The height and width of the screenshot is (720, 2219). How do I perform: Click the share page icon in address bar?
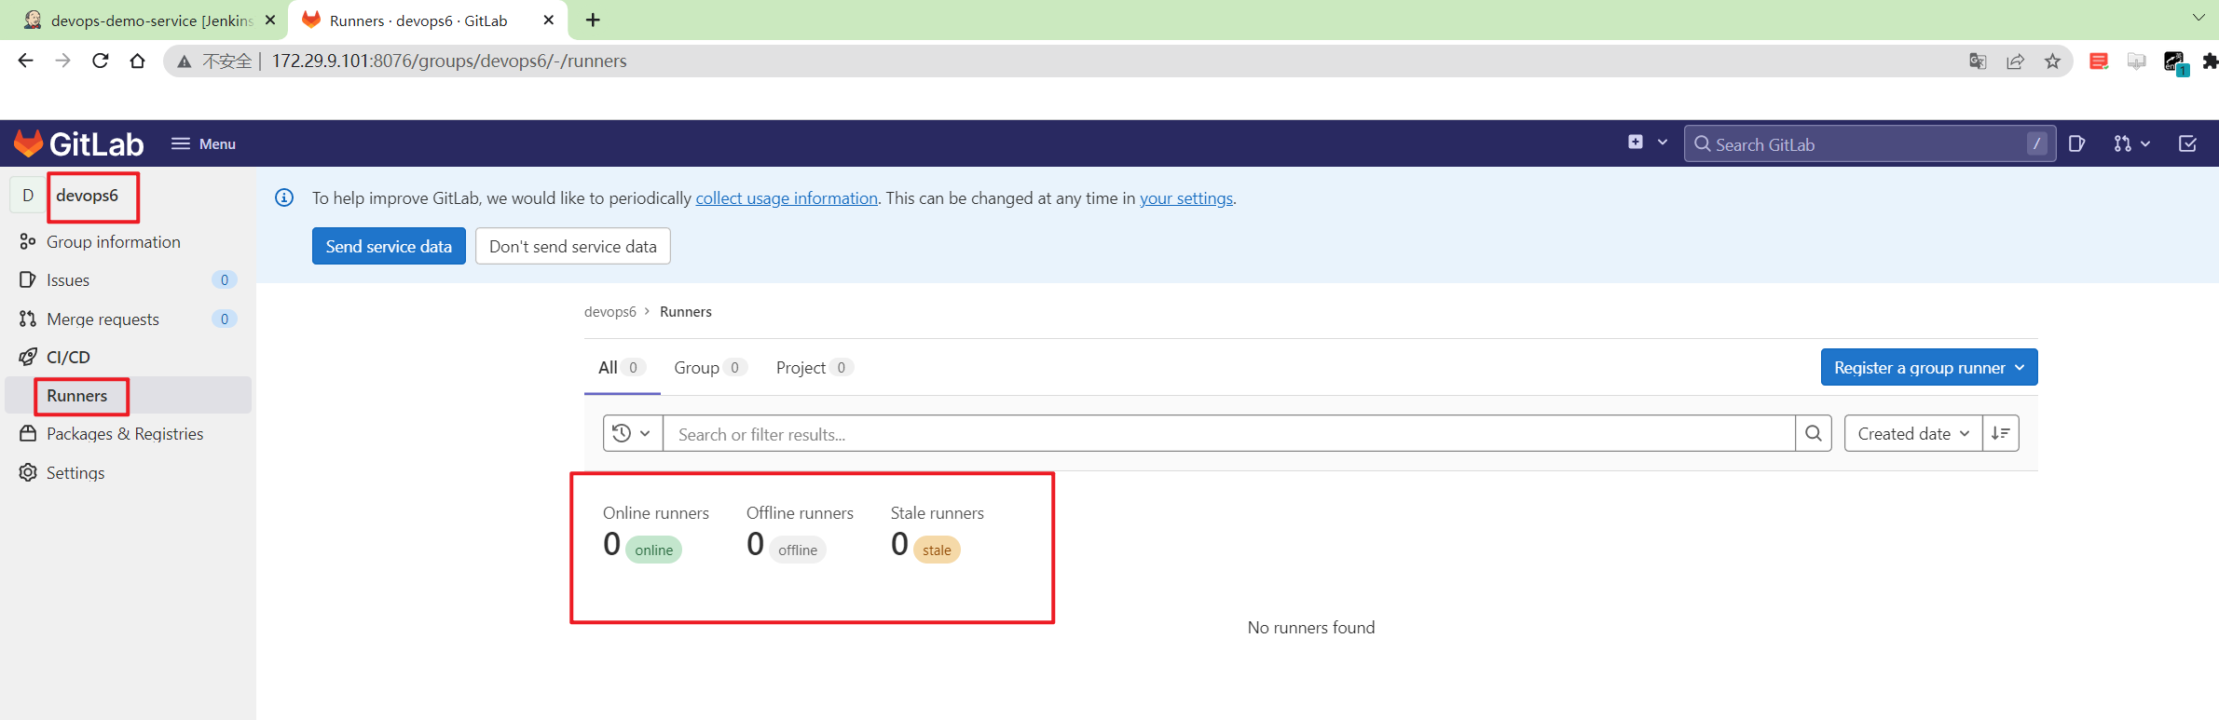[2015, 61]
